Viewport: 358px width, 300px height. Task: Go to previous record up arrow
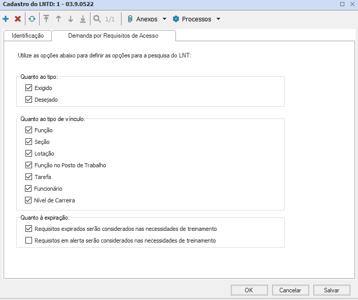[58, 19]
